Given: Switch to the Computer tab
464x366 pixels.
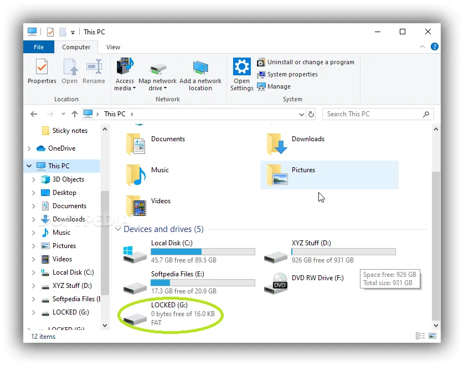Looking at the screenshot, I should click(x=76, y=47).
